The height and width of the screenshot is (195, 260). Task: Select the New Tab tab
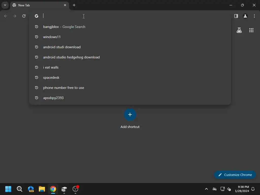click(40, 5)
